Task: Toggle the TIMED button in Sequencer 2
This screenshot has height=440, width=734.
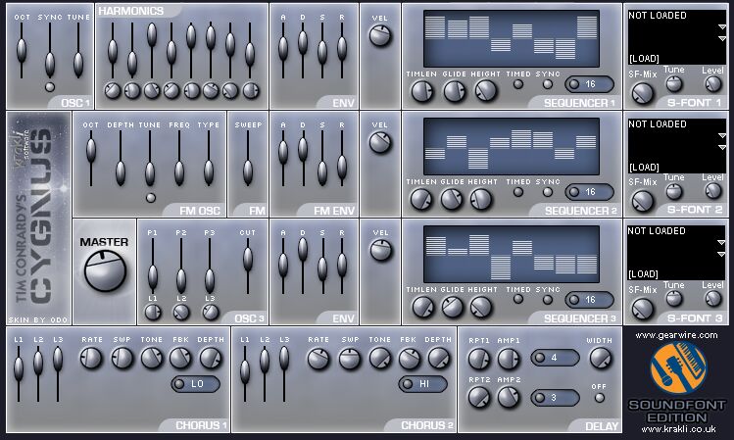Action: pos(517,192)
